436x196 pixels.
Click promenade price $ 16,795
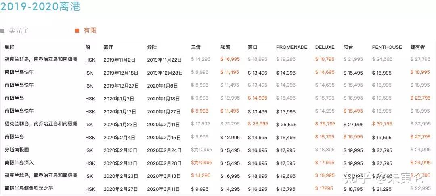[285, 189]
